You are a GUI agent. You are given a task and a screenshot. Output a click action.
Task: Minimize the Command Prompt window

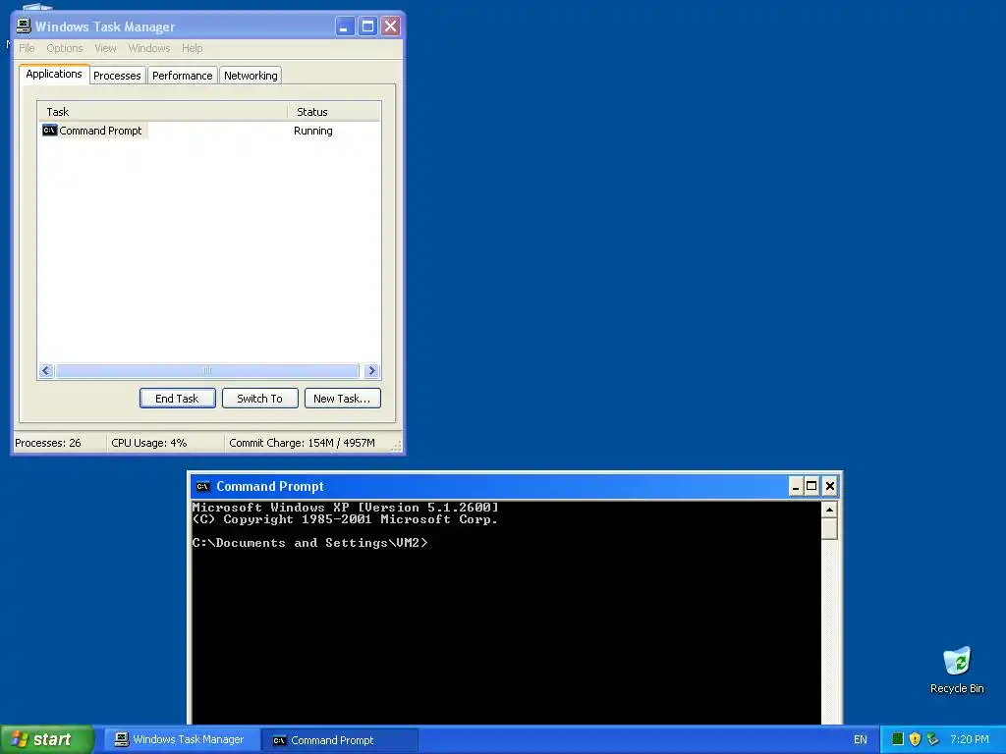(796, 486)
